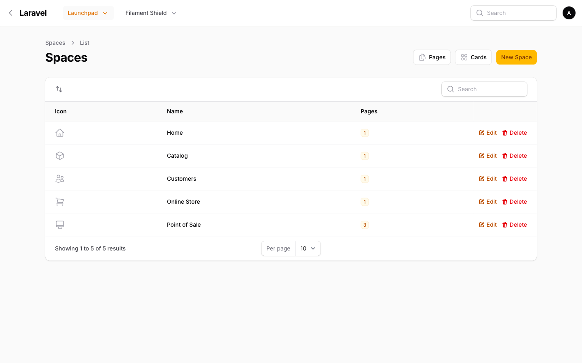
Task: Click the reorder records arrows icon
Action: pos(59,89)
